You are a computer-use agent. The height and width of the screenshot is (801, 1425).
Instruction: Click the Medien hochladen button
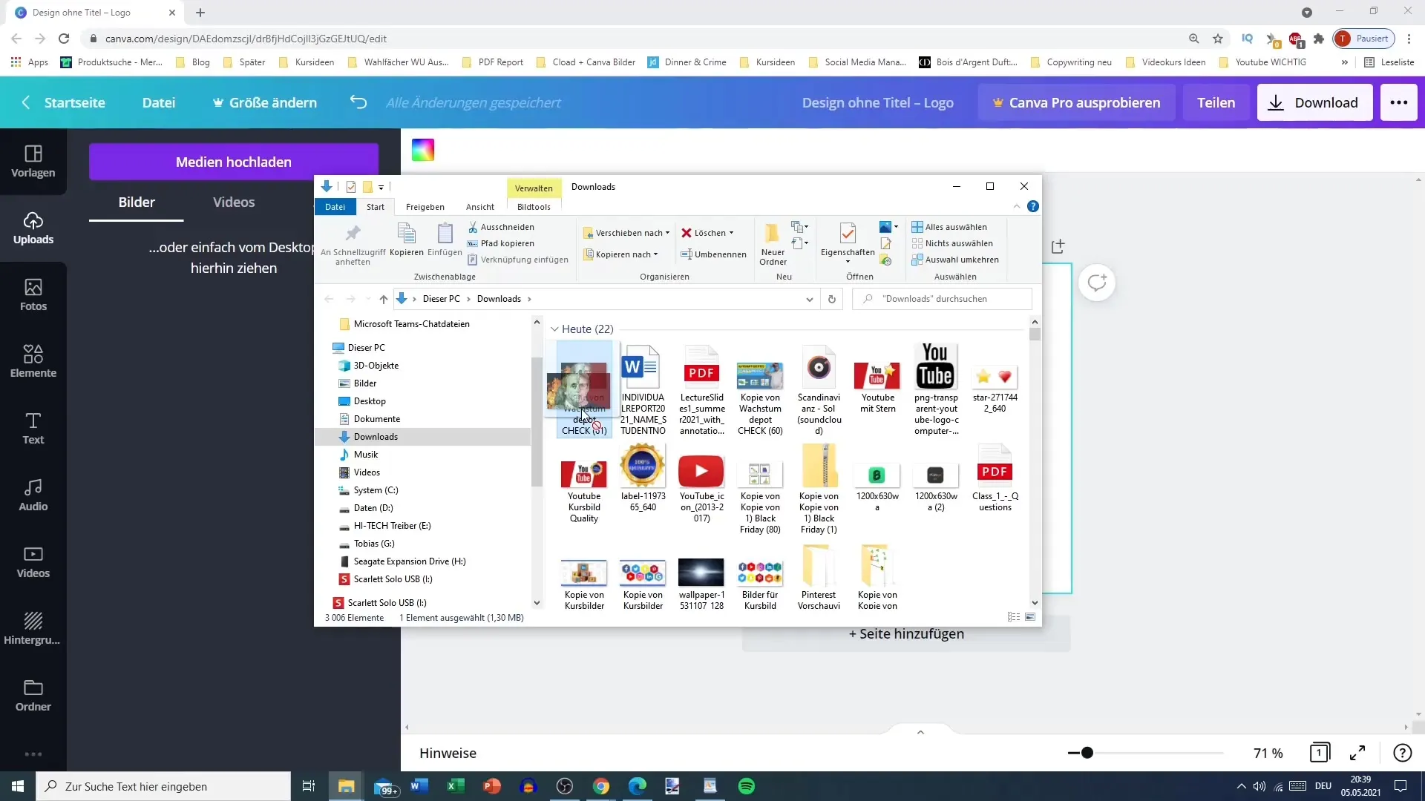click(x=234, y=162)
